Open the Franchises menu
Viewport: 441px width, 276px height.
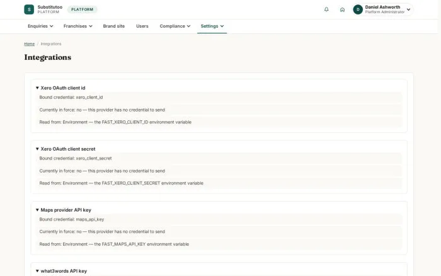click(x=77, y=26)
